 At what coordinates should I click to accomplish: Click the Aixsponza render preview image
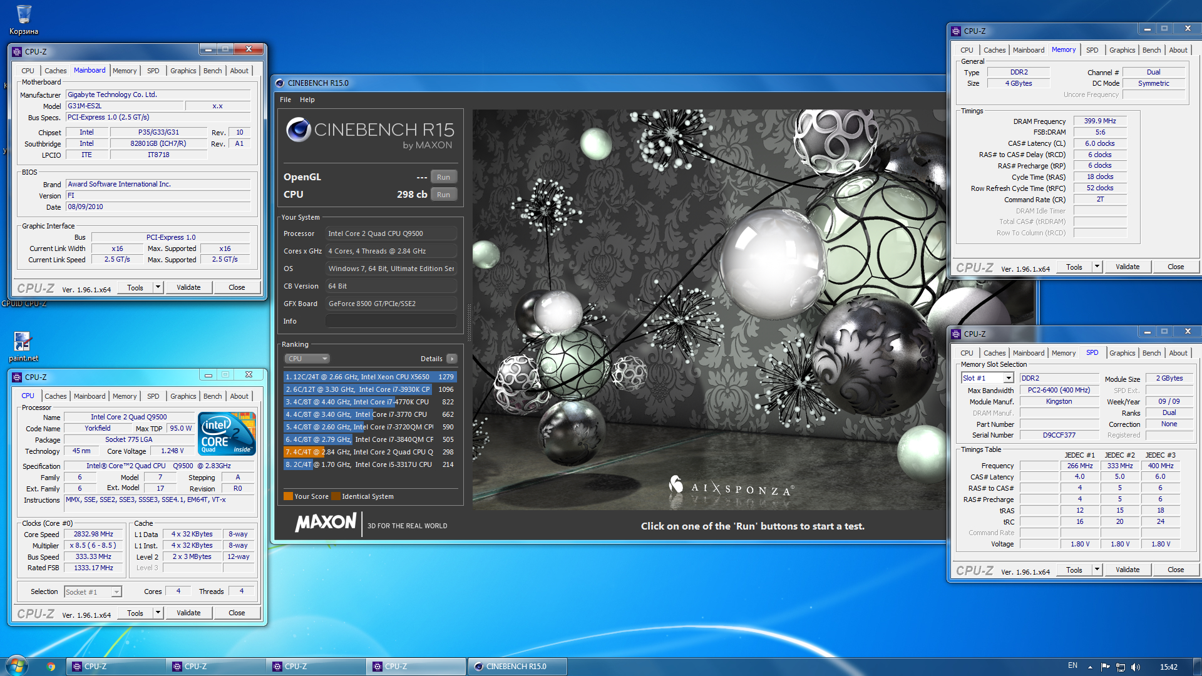click(709, 309)
